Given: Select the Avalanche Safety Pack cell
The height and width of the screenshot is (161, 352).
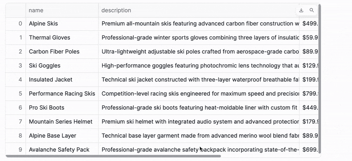Looking at the screenshot, I should (62, 149).
